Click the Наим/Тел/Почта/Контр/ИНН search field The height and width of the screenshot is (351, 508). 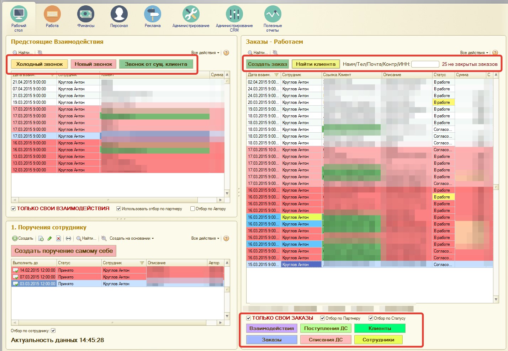point(425,64)
